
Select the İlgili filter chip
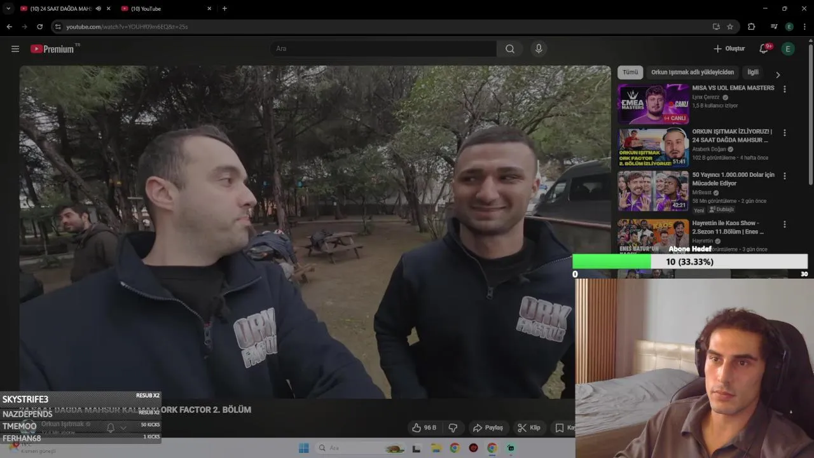click(x=753, y=73)
